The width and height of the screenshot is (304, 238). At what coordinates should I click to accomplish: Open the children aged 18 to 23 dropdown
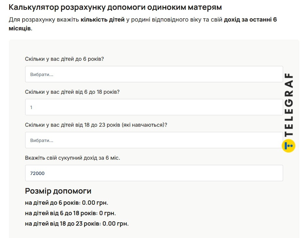(154, 140)
